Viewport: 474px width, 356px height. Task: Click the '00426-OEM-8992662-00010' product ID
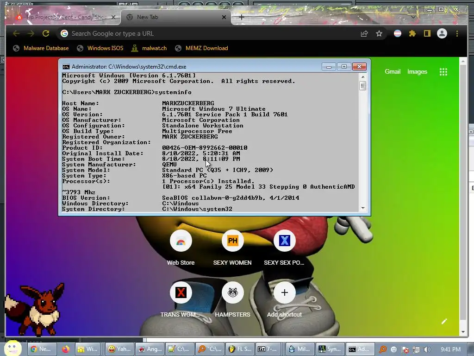pos(205,148)
